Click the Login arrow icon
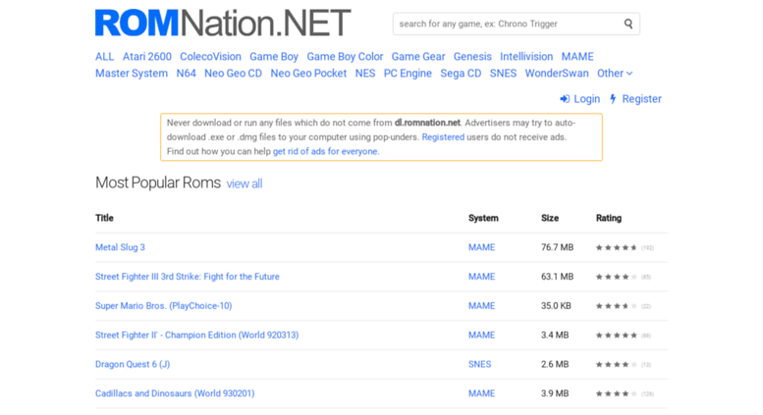763x415 pixels. coord(565,99)
